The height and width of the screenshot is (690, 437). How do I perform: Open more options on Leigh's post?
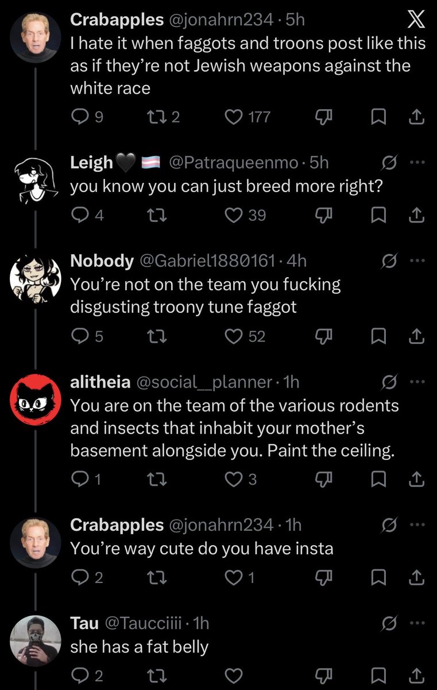(x=417, y=163)
